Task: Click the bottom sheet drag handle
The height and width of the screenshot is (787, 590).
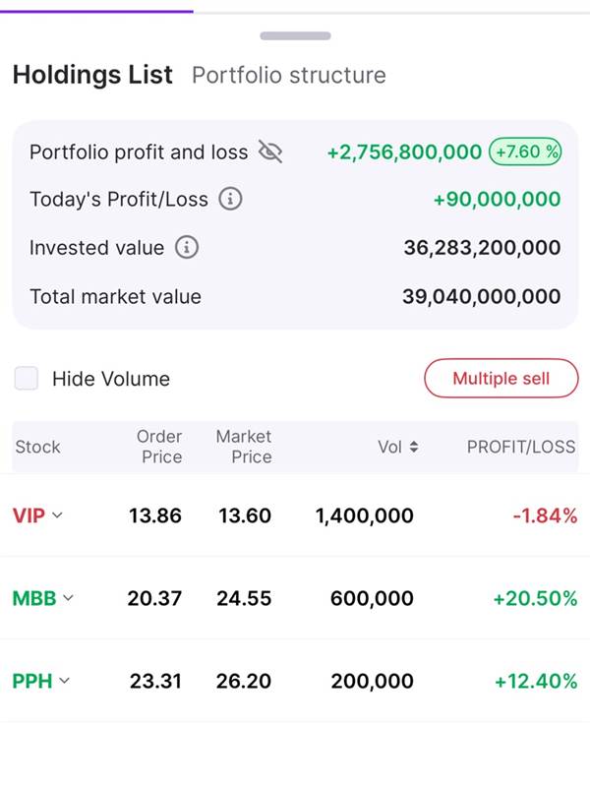Action: [295, 35]
